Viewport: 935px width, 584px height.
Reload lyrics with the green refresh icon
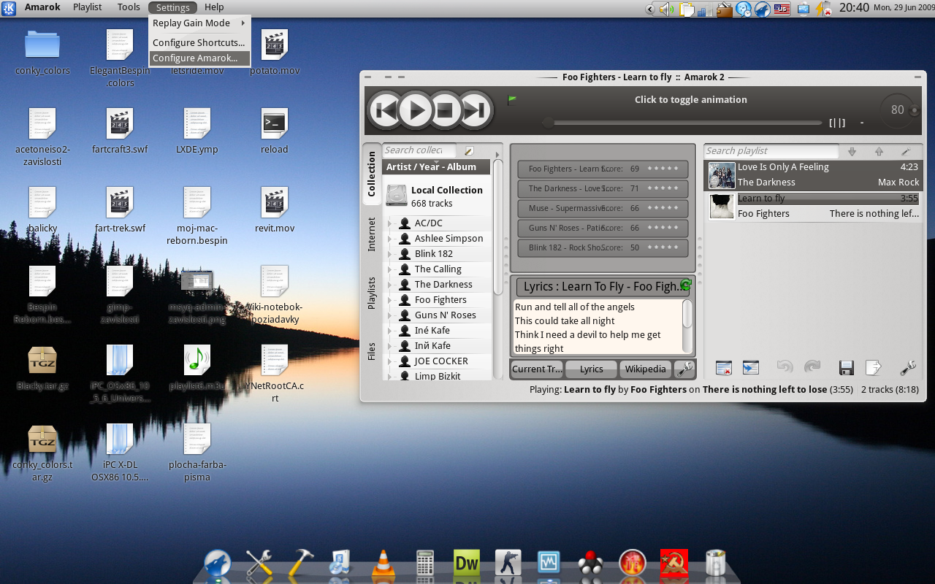tap(685, 285)
